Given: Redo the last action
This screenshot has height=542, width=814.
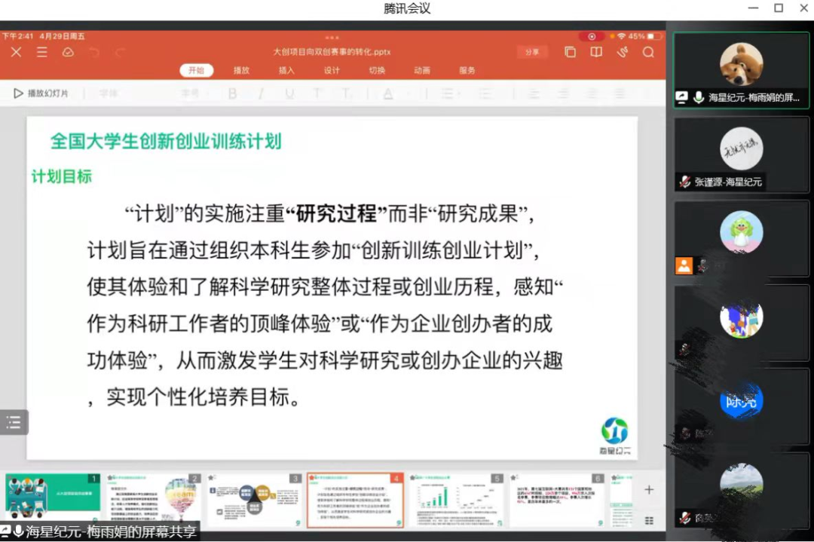Looking at the screenshot, I should click(118, 51).
